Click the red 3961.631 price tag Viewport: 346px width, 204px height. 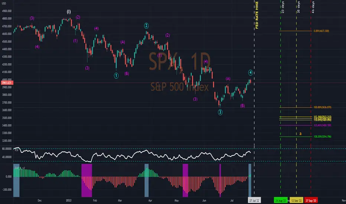[x=7, y=83]
